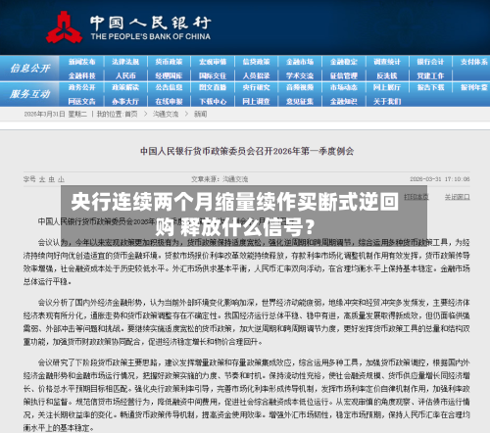Open 沟通交流 in the breadcrumb

coord(166,114)
